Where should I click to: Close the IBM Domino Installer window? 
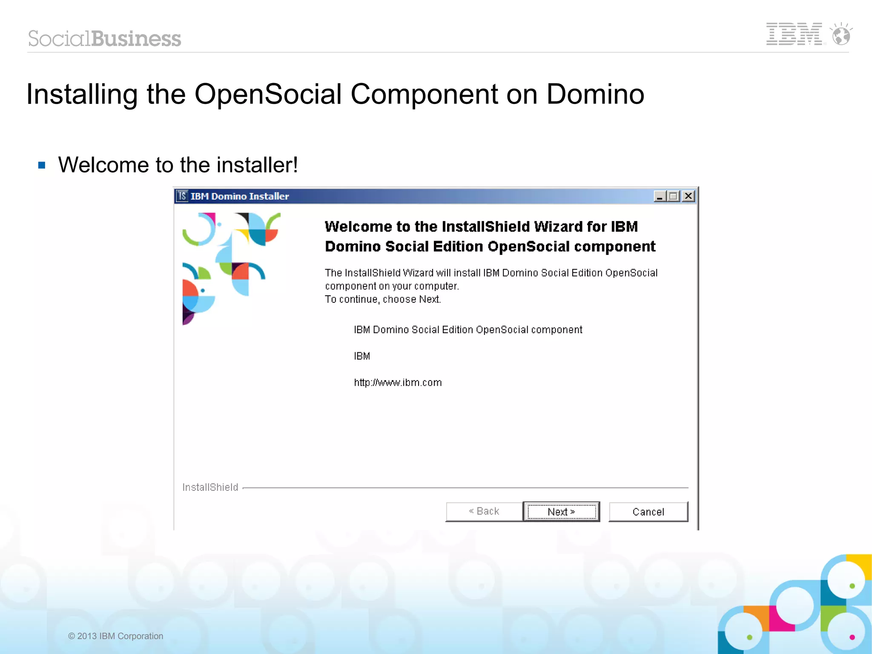click(x=688, y=196)
